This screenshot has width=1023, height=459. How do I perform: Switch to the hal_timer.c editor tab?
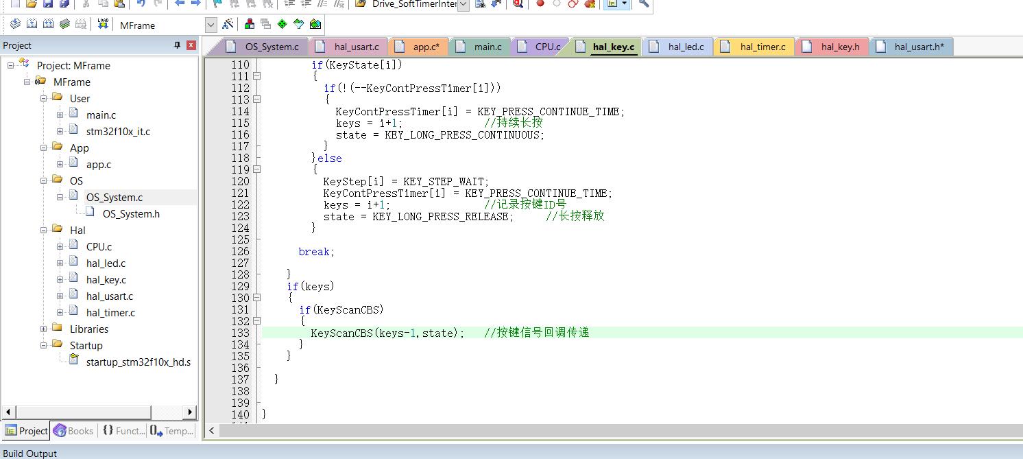pyautogui.click(x=754, y=47)
